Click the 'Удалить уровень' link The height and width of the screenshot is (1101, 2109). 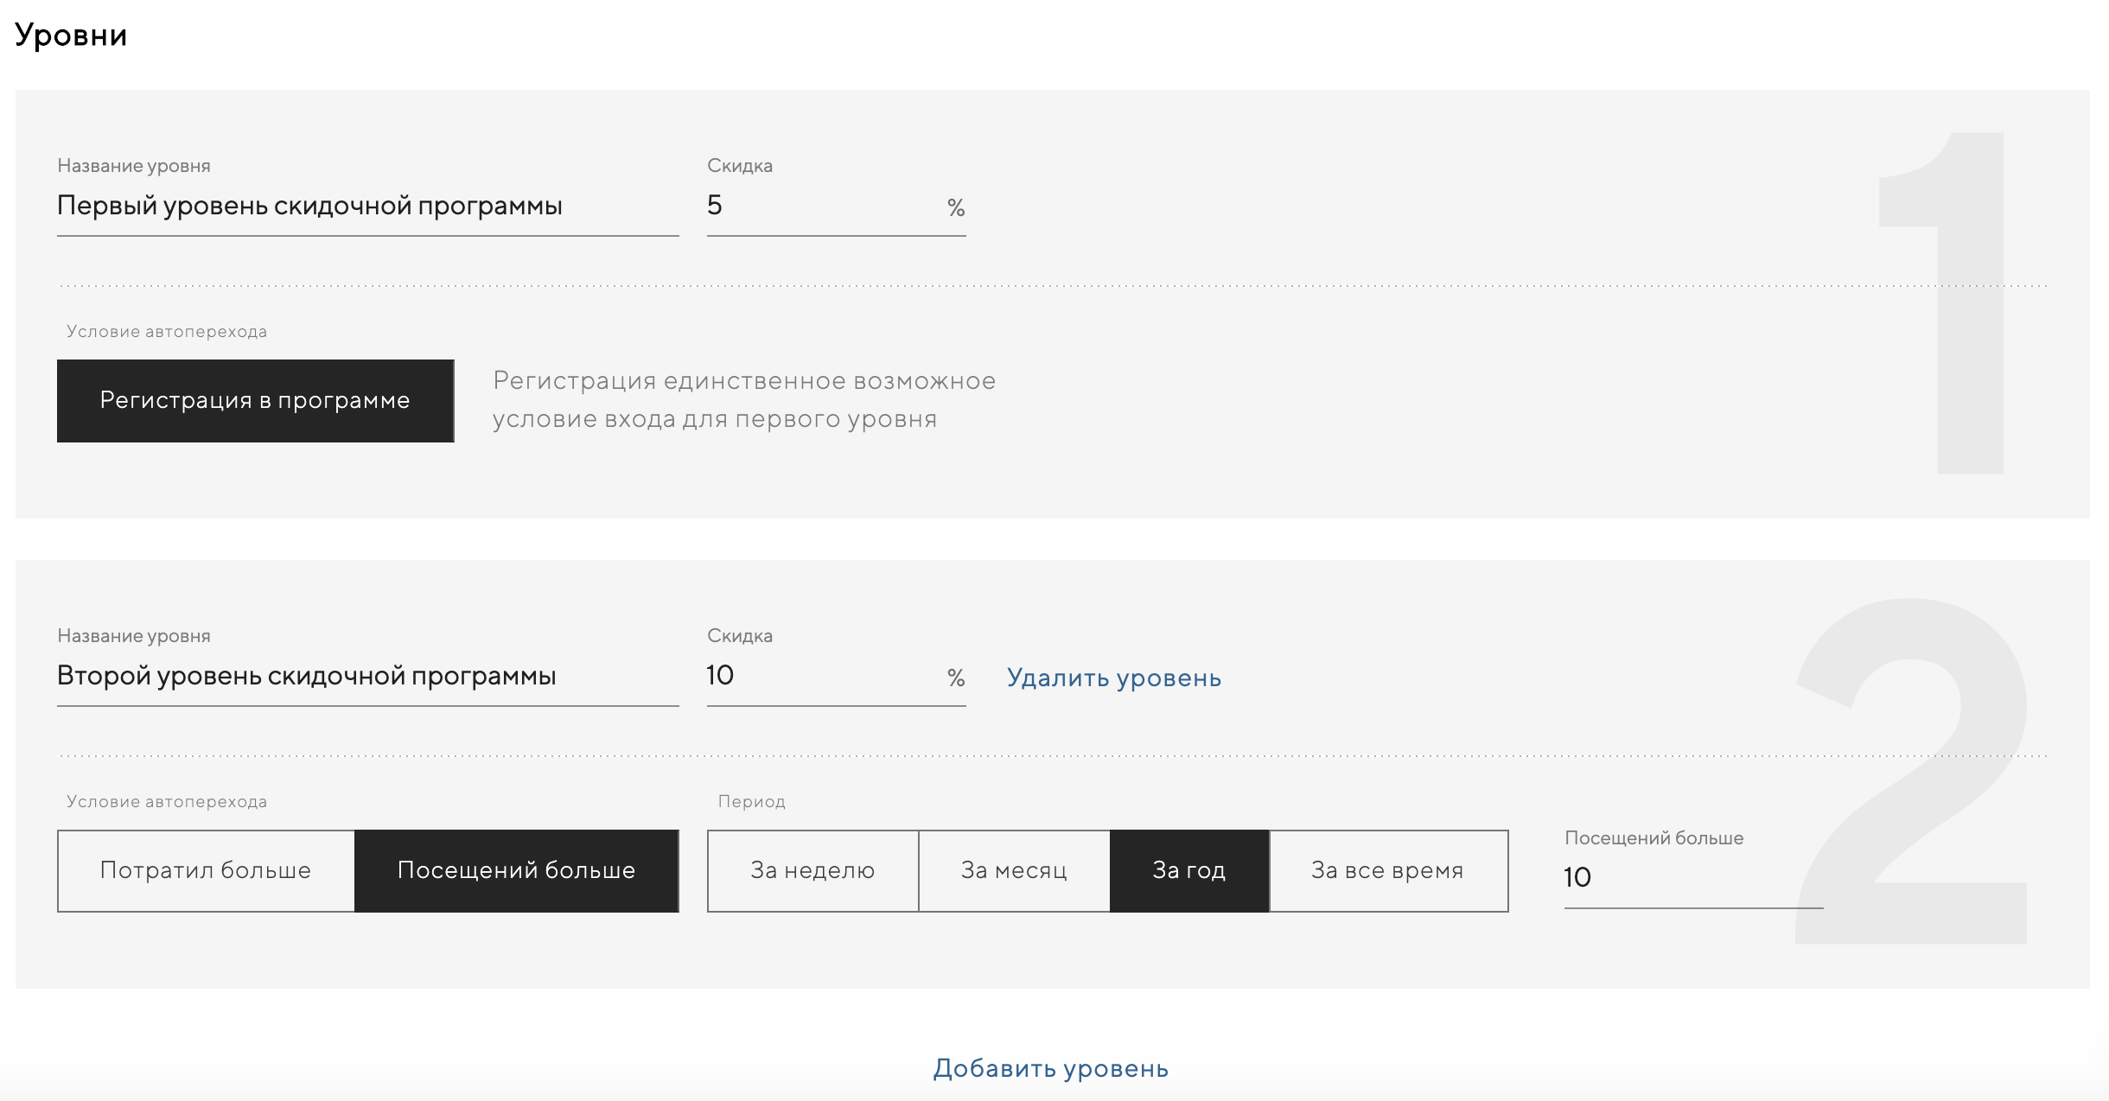pos(1113,678)
